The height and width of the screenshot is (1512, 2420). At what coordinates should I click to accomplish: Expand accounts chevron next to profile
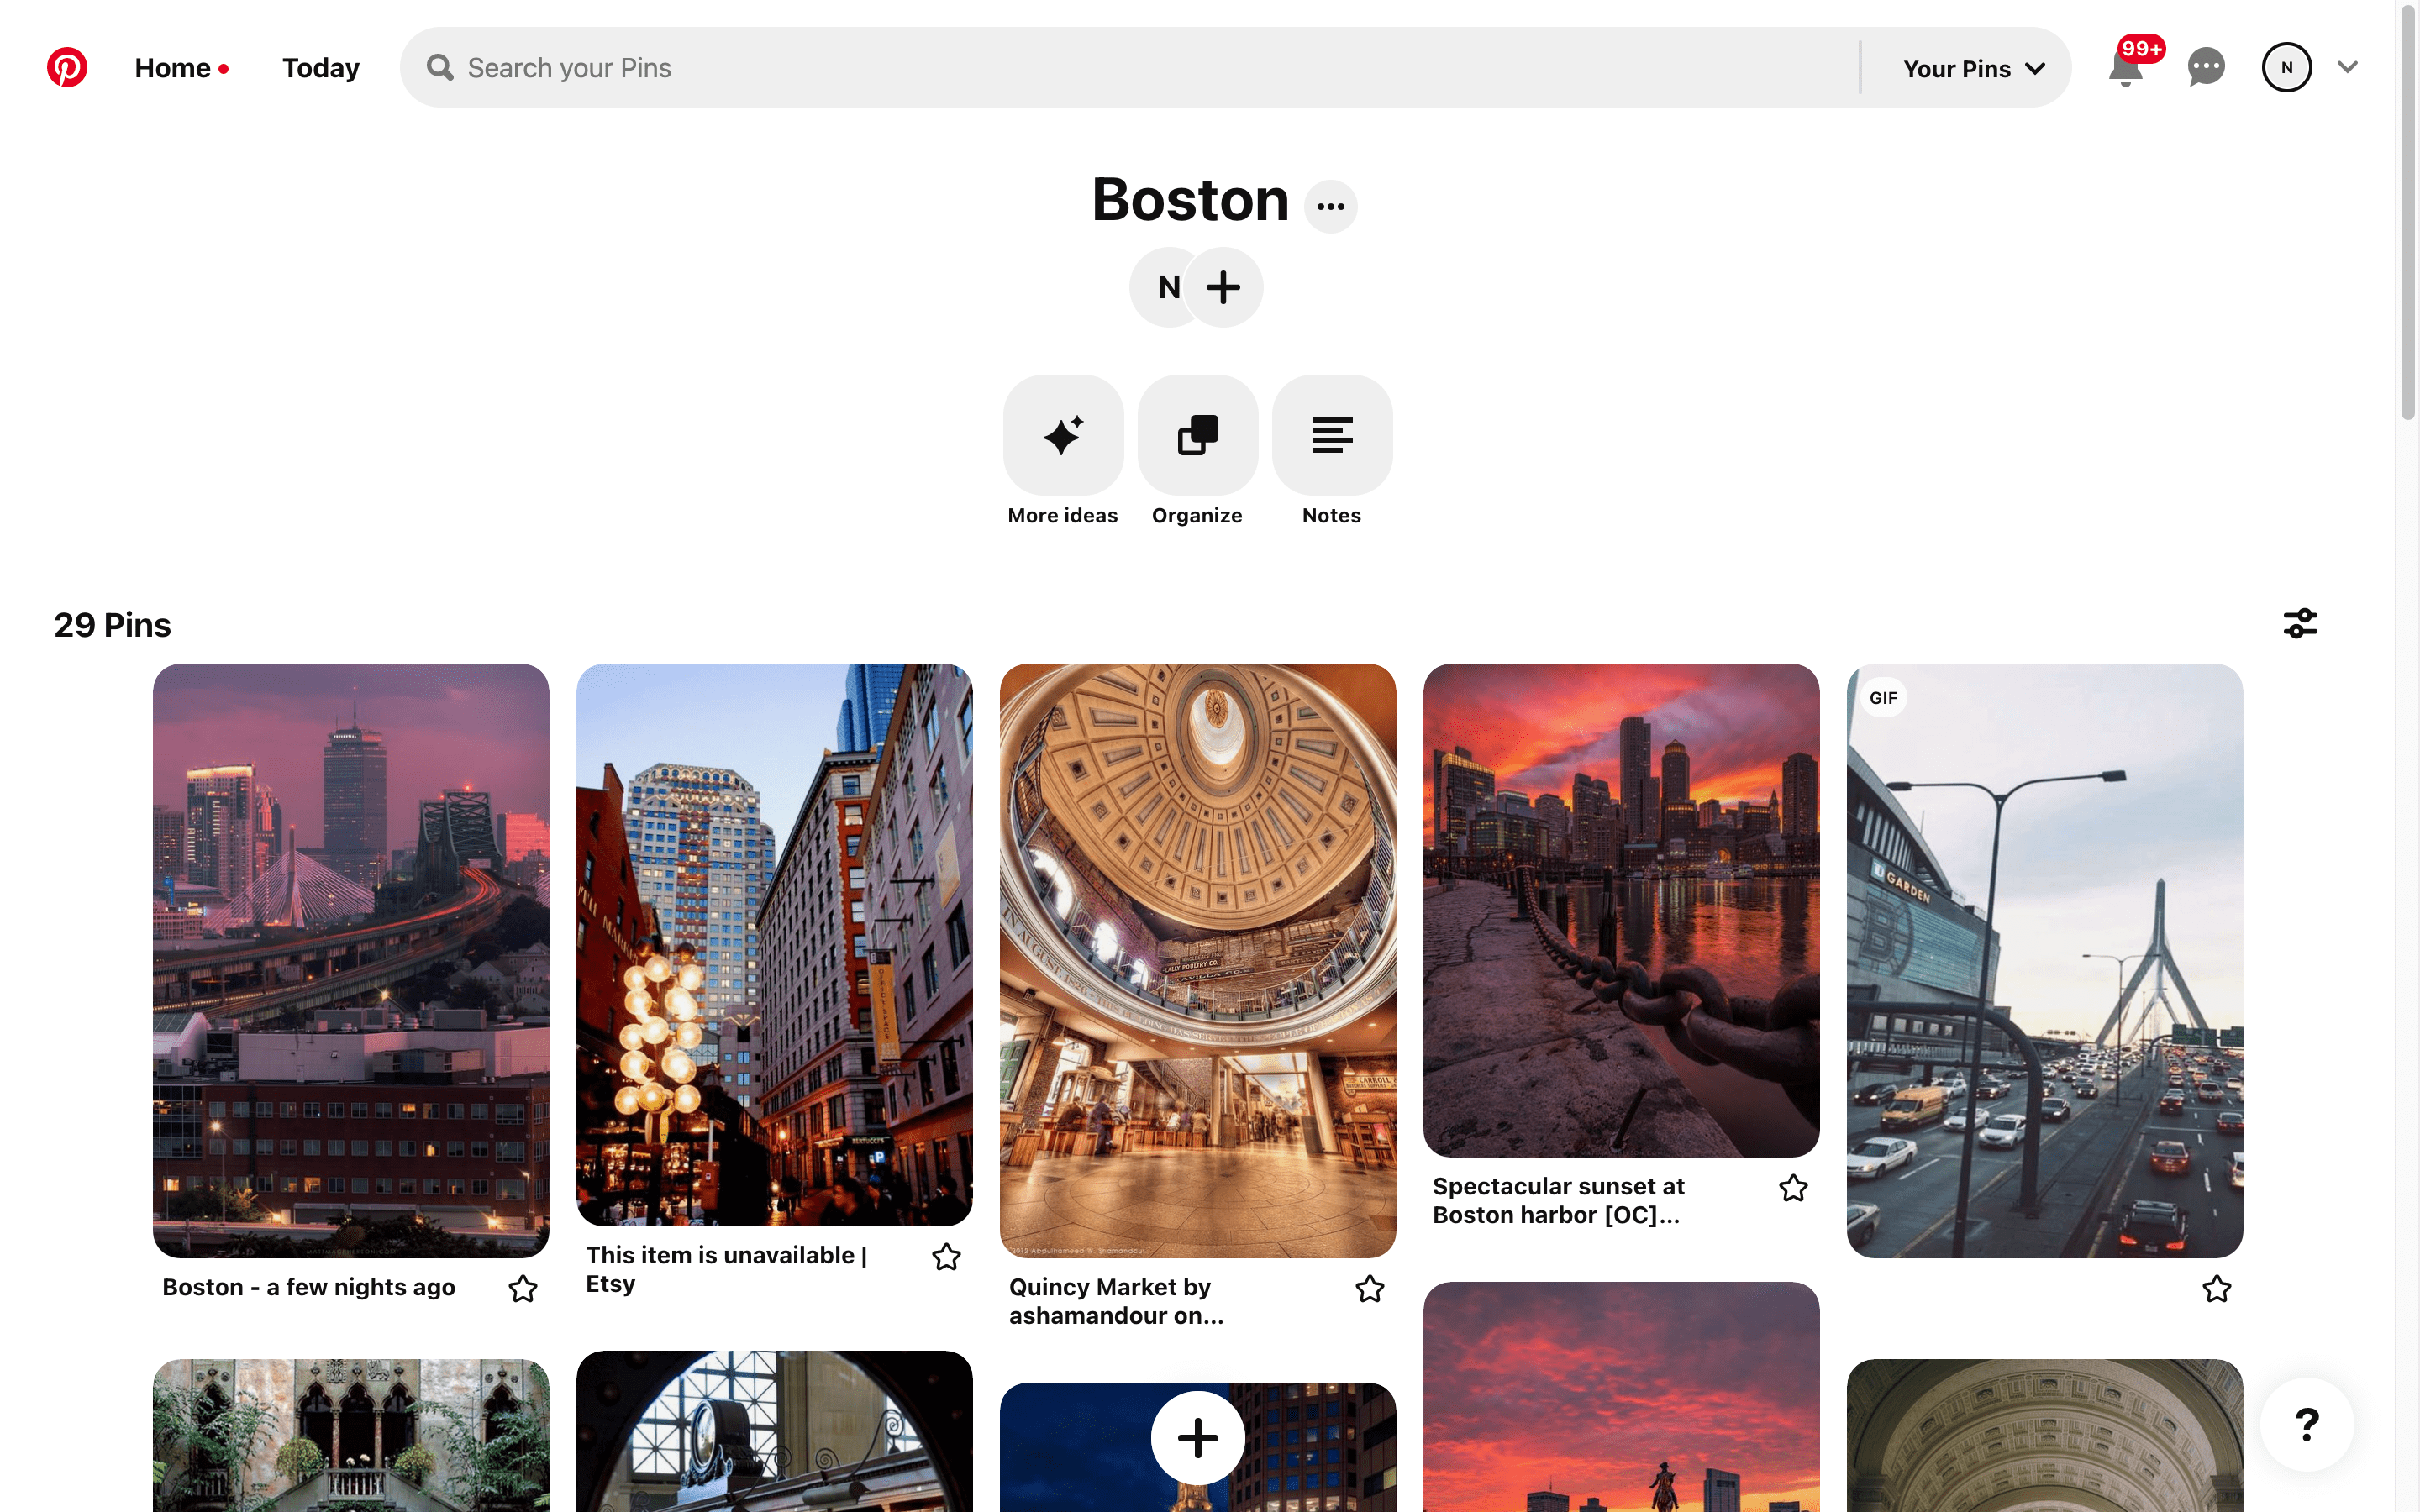(2347, 67)
